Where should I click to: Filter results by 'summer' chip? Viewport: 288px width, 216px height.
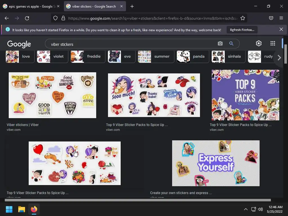pyautogui.click(x=156, y=57)
